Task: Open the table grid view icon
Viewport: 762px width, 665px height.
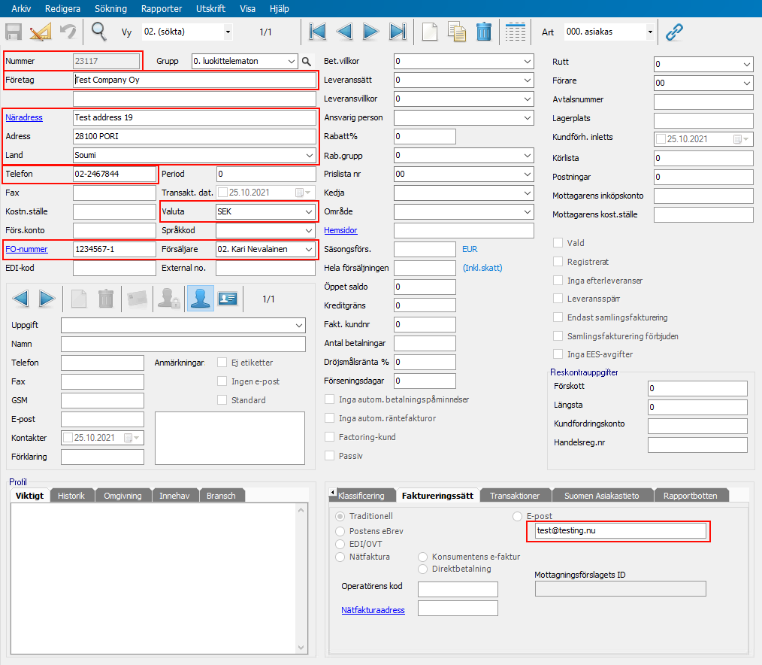Action: (516, 32)
